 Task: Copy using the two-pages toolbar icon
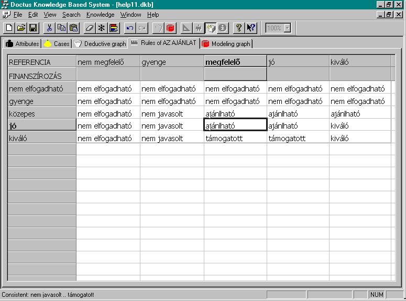tap(61, 28)
